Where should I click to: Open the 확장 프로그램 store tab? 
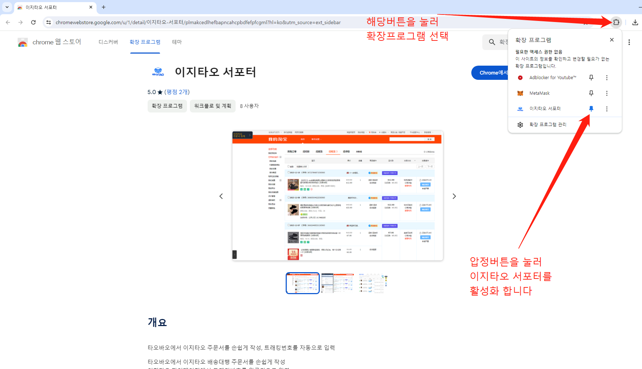[x=145, y=42]
